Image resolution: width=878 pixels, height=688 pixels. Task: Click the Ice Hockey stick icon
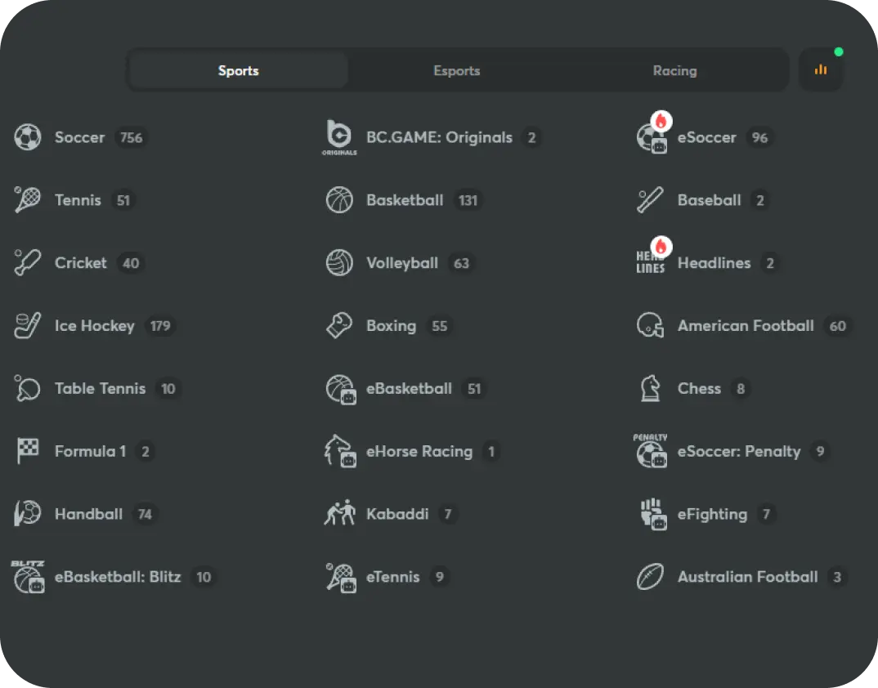coord(28,326)
